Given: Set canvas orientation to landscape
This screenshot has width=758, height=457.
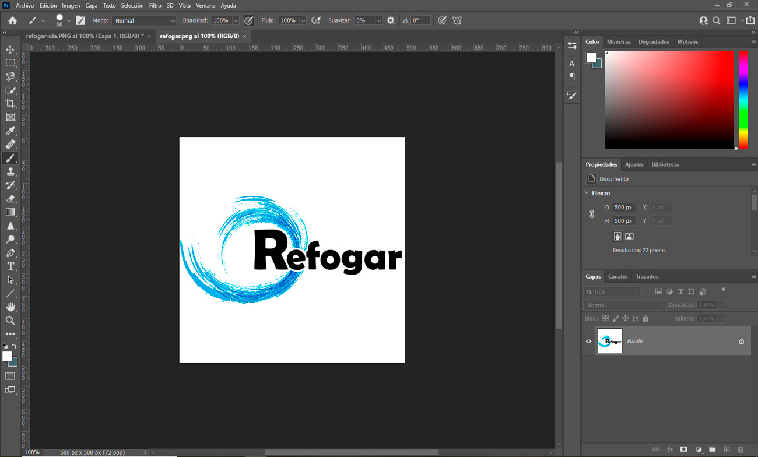Looking at the screenshot, I should (x=629, y=236).
